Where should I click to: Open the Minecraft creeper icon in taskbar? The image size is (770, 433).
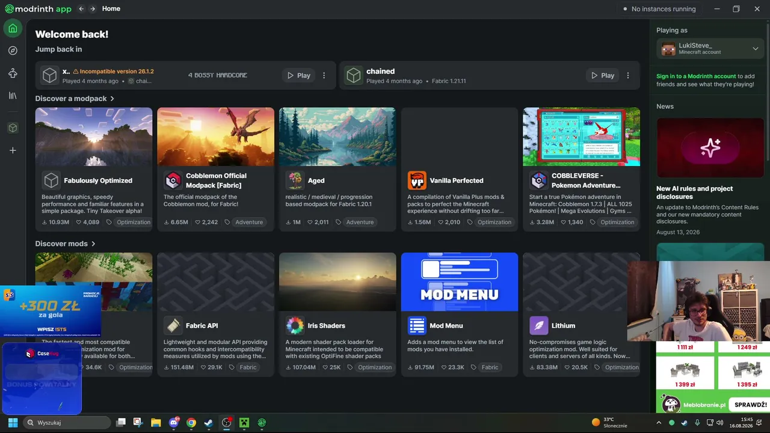tap(244, 423)
